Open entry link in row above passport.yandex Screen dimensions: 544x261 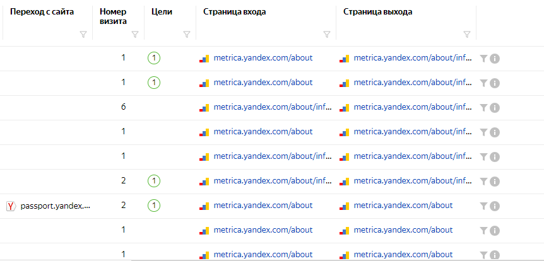(x=273, y=180)
